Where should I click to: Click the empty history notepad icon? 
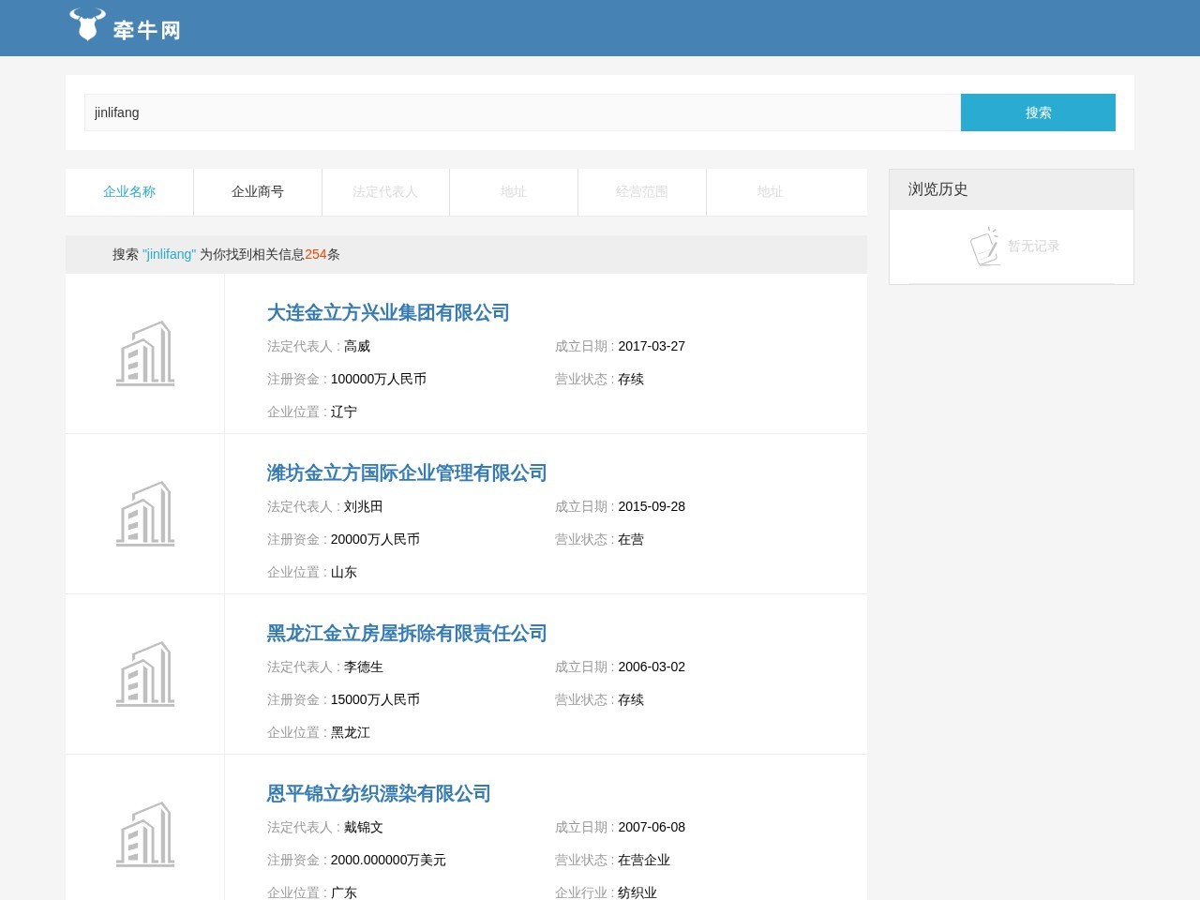click(984, 247)
